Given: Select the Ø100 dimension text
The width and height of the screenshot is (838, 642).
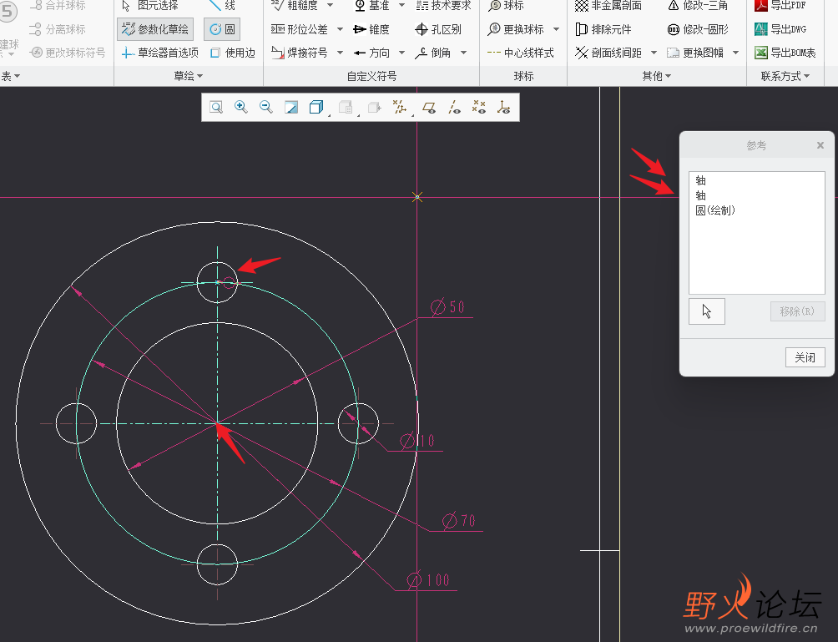Looking at the screenshot, I should coord(428,579).
